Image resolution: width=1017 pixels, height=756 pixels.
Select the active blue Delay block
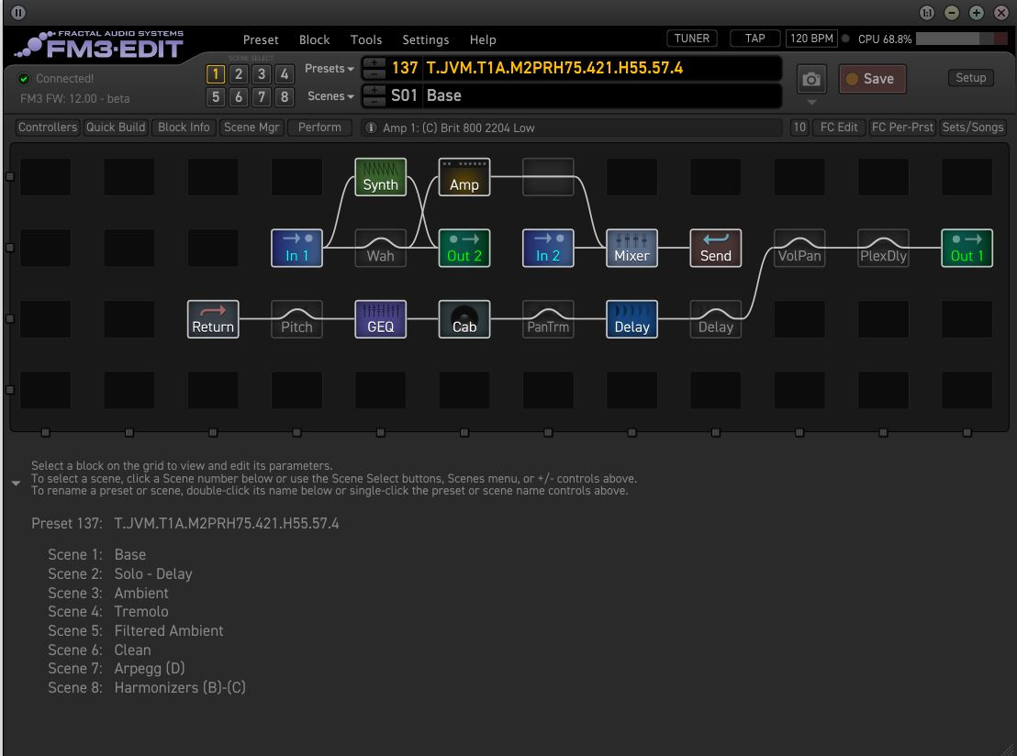click(631, 319)
